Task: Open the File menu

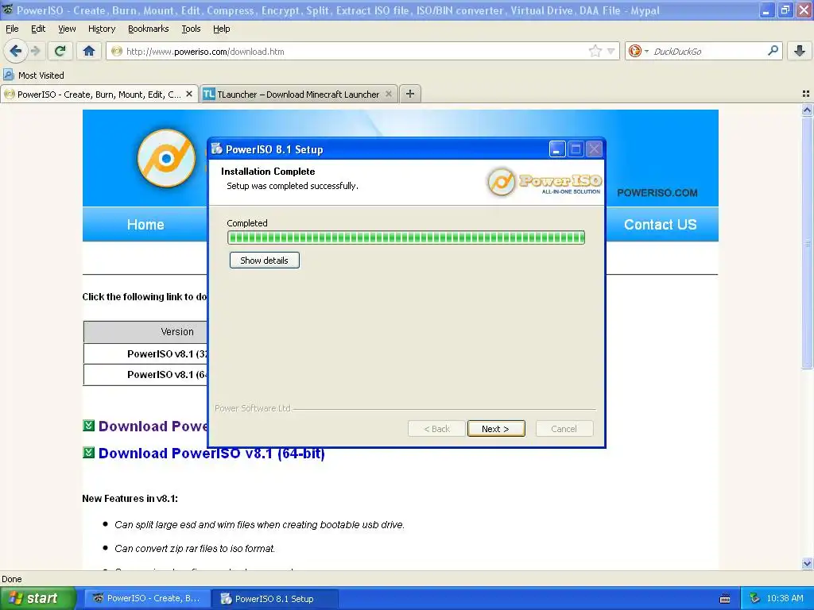Action: click(12, 29)
